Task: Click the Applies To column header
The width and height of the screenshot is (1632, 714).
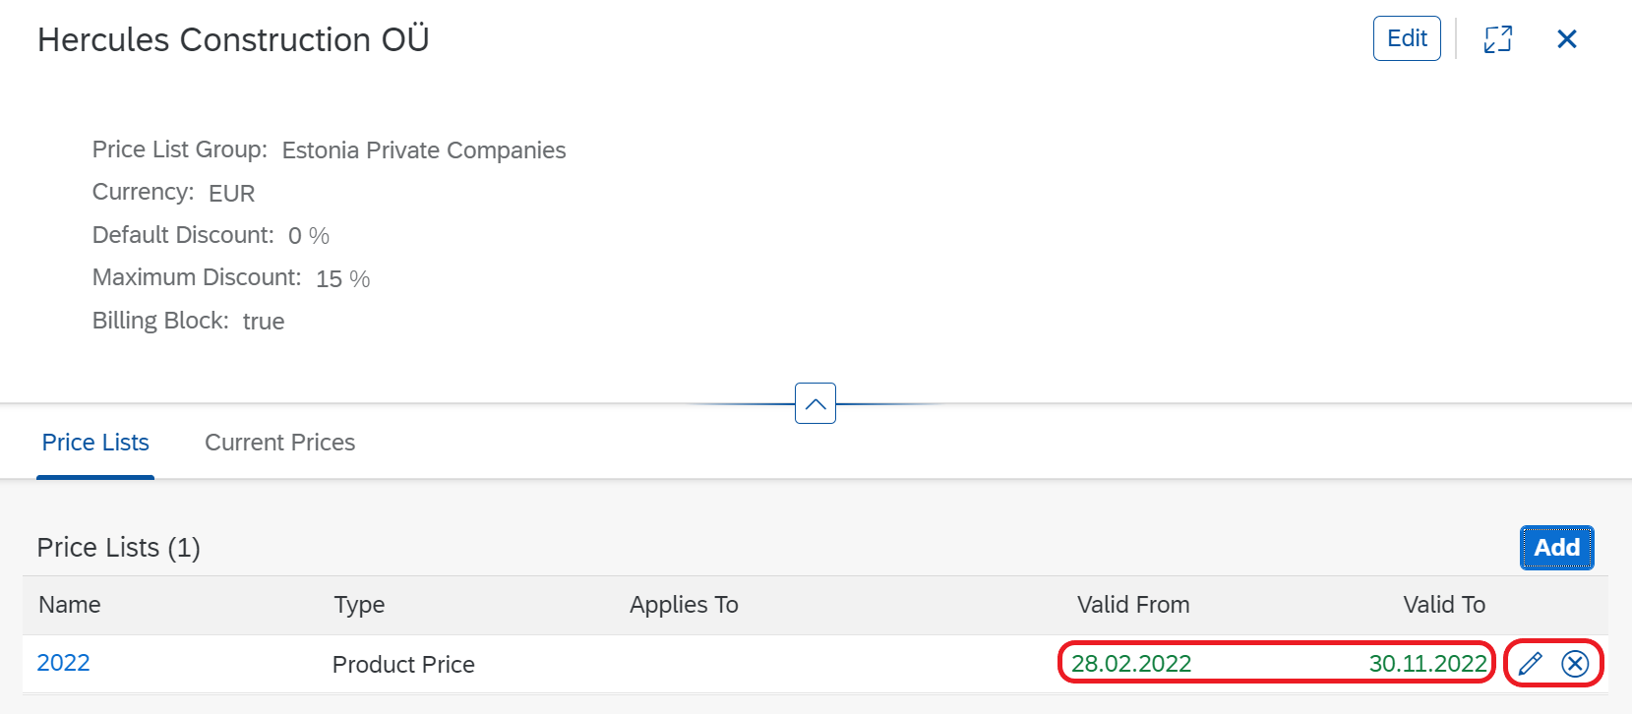Action: pos(684,605)
